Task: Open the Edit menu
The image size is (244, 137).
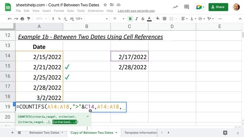Action: (27, 11)
